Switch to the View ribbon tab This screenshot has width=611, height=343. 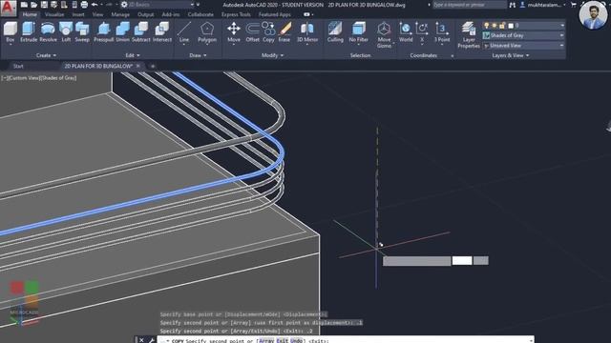point(97,14)
